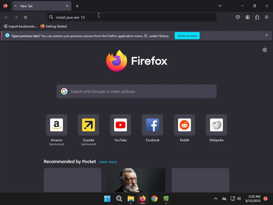Click info icon in notification bar
This screenshot has height=205, width=273.
pos(7,36)
